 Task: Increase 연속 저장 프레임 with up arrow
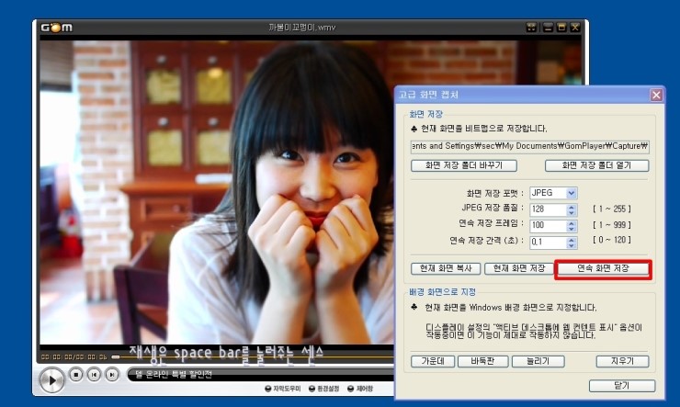(x=572, y=222)
